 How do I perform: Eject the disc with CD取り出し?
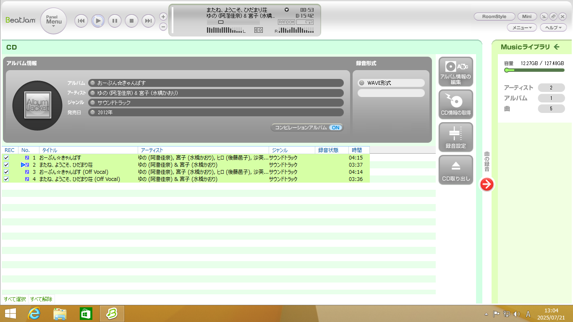coord(455,170)
